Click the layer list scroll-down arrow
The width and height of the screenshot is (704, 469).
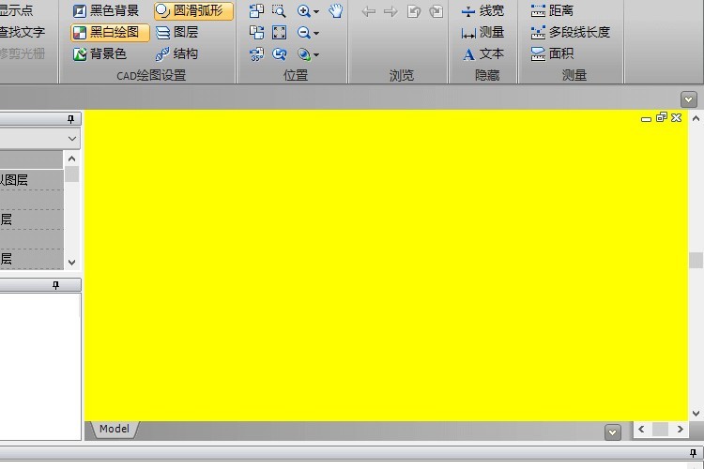[x=71, y=262]
